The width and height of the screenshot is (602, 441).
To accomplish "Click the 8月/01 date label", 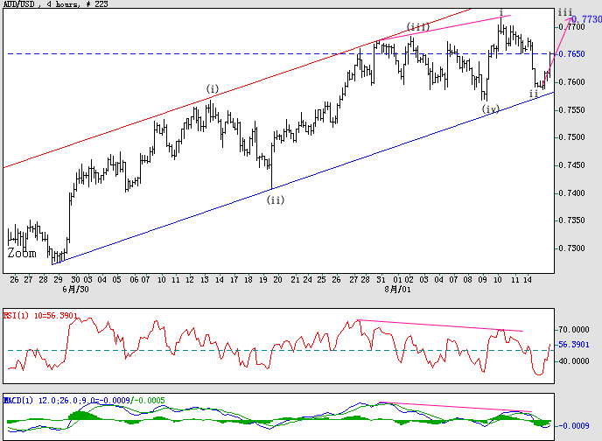I will 398,290.
